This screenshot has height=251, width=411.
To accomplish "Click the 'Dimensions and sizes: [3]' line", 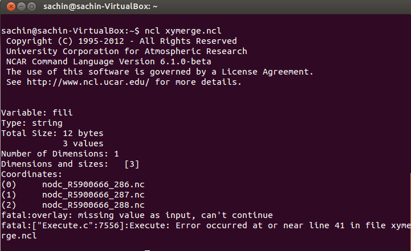I will click(x=70, y=164).
